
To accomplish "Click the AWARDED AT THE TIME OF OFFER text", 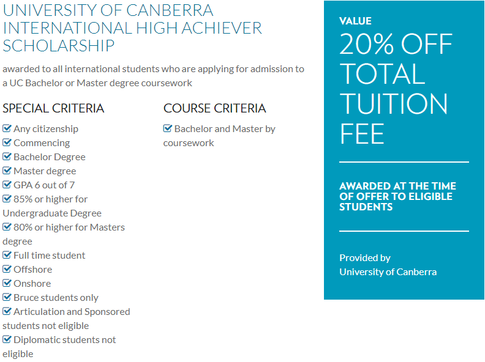I will click(x=397, y=196).
